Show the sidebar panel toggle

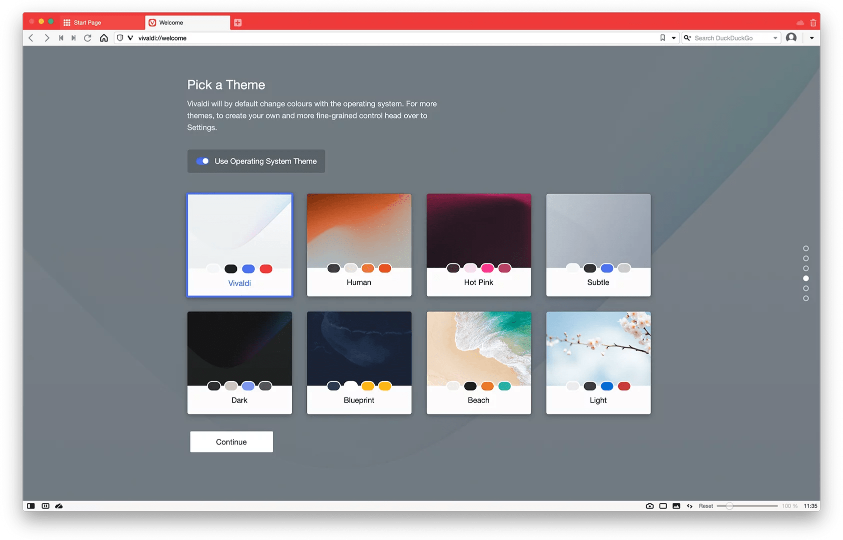click(x=30, y=505)
